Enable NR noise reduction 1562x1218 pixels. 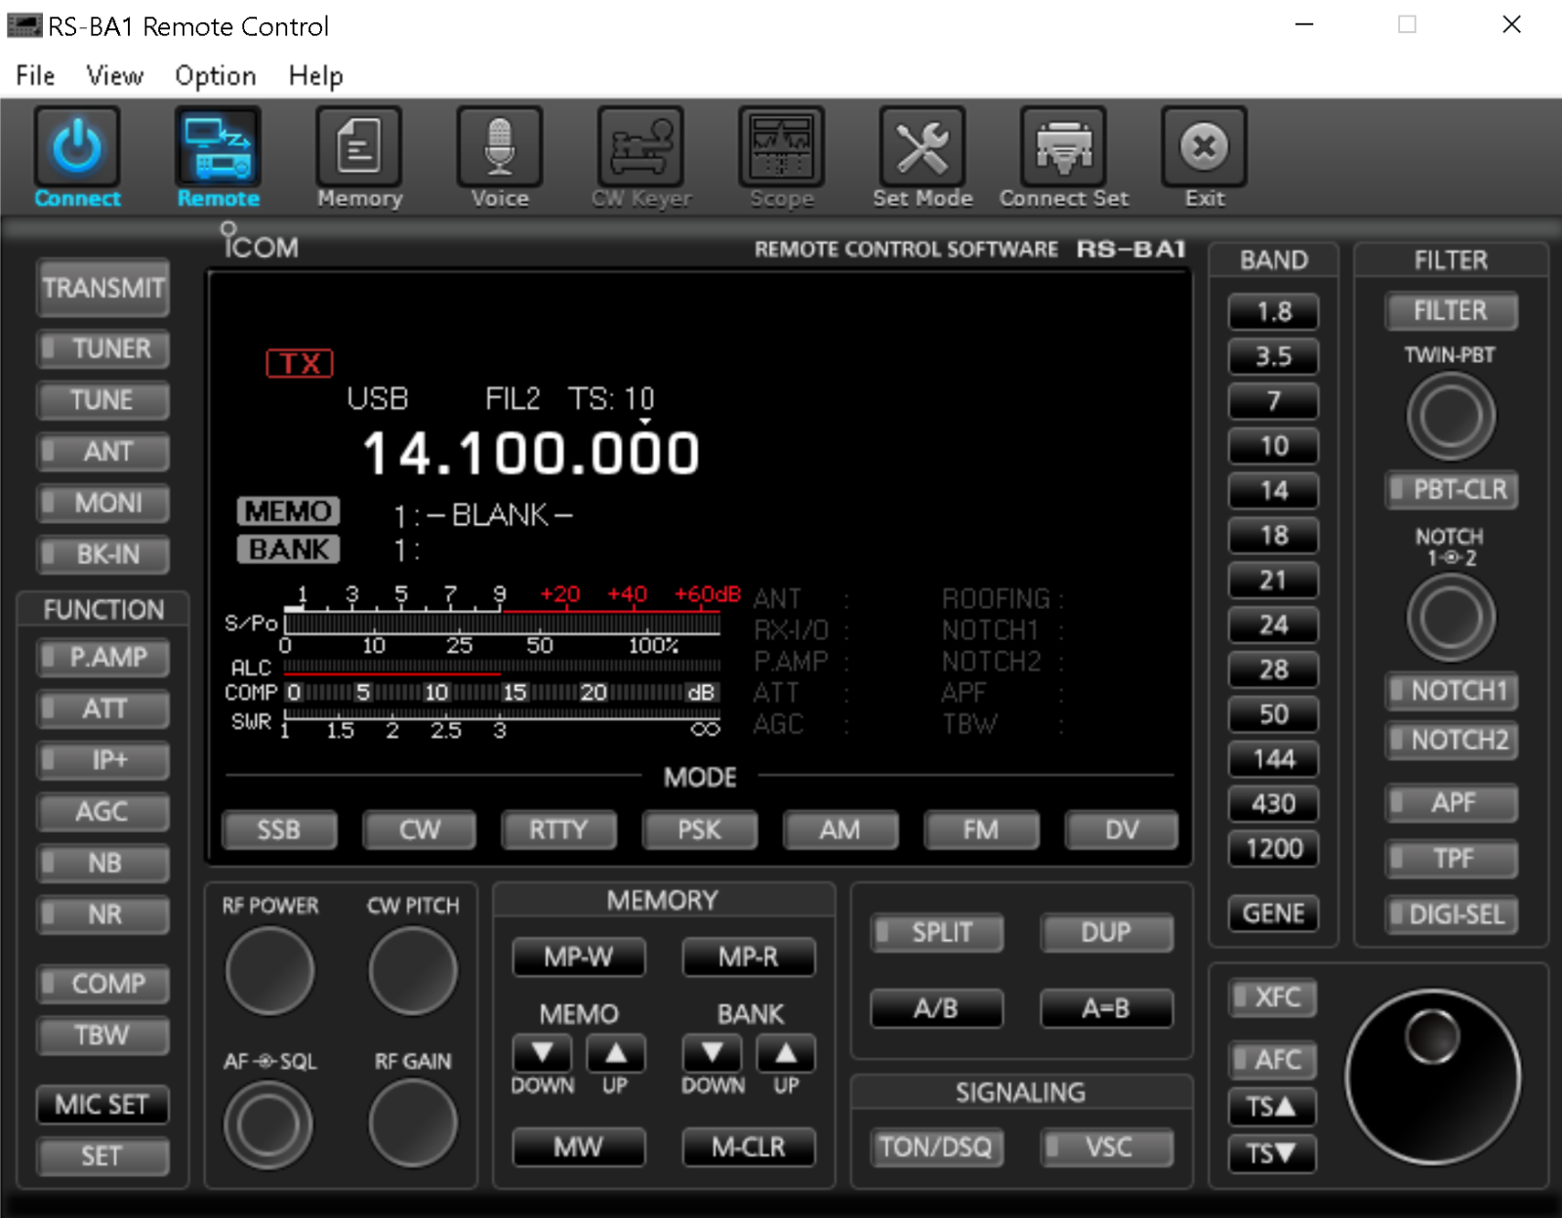[103, 914]
